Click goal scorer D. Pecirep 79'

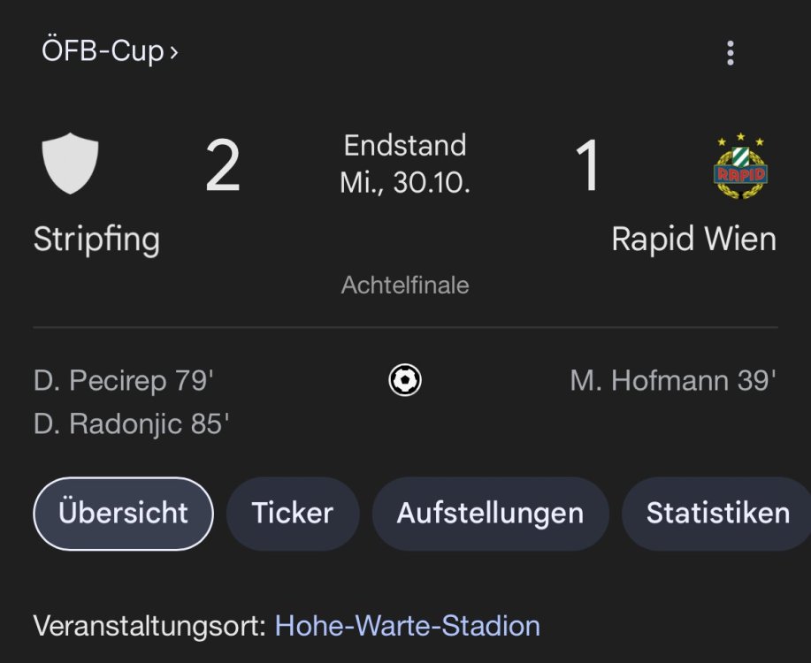point(124,381)
